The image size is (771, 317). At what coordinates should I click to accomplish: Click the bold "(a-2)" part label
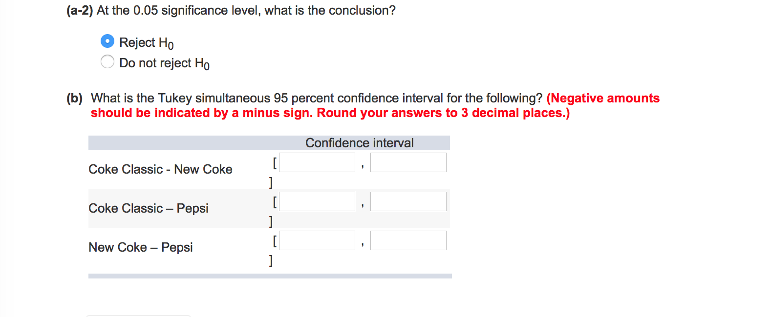click(80, 10)
